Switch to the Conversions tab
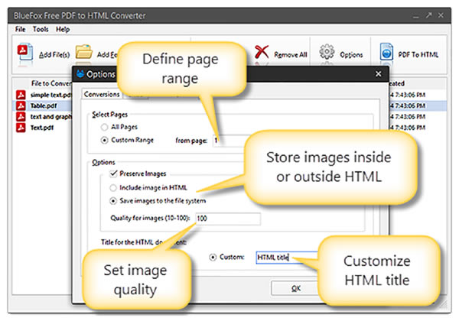 pos(102,94)
